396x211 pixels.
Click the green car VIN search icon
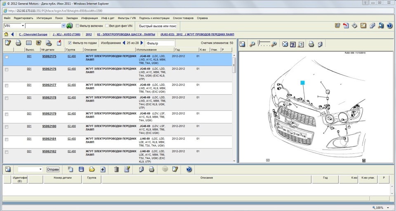69,26
